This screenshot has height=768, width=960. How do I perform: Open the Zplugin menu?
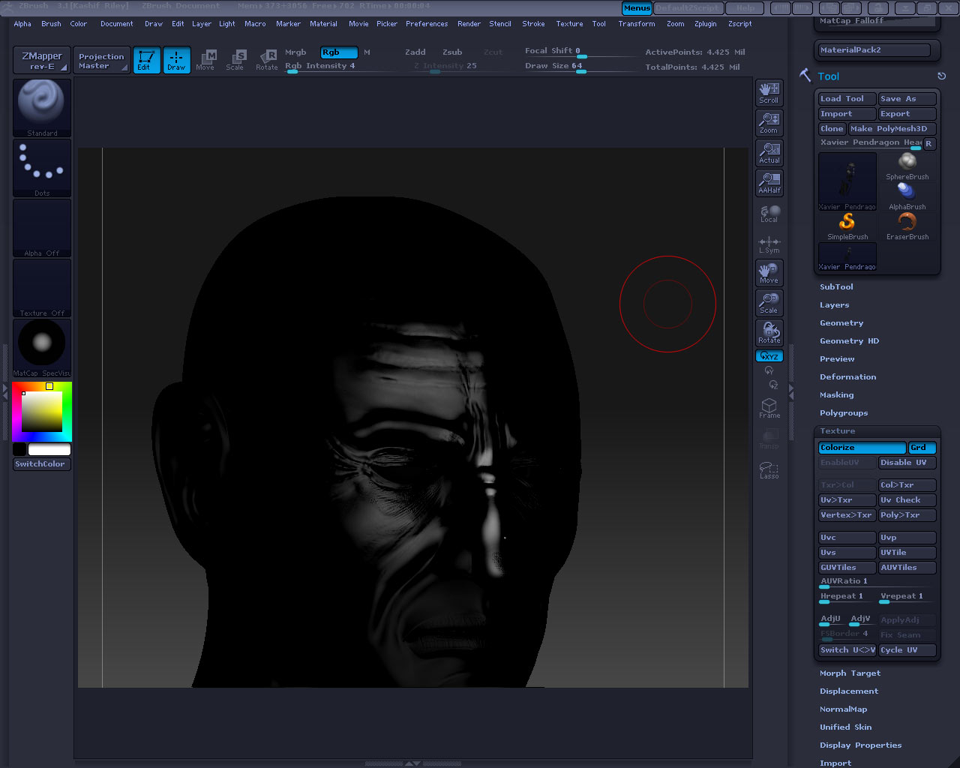pos(705,24)
